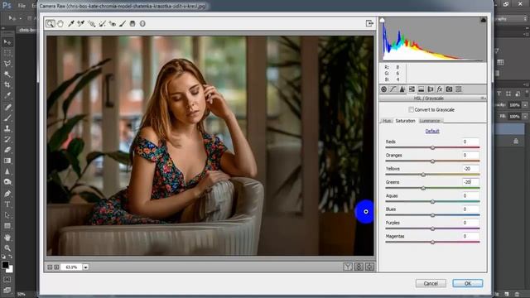Copy current settings to before button
This screenshot has width=530, height=298.
click(x=369, y=267)
